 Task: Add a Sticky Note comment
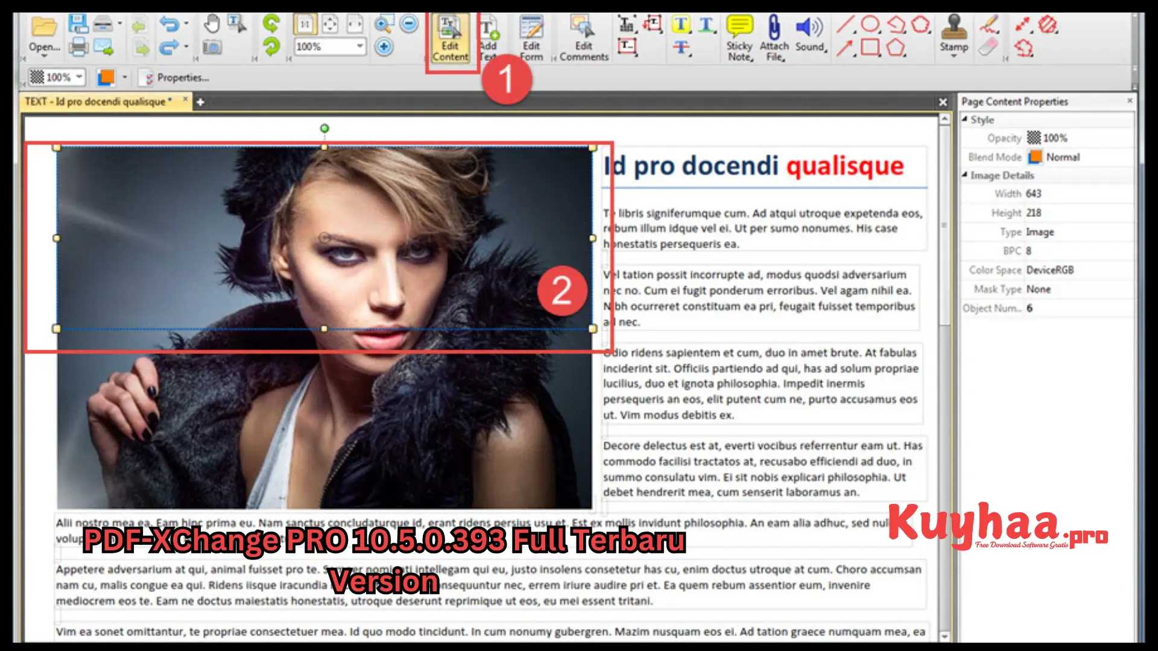739,39
